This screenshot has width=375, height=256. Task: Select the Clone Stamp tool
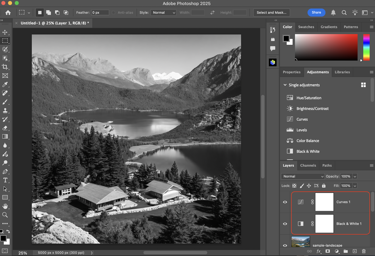tap(5, 110)
